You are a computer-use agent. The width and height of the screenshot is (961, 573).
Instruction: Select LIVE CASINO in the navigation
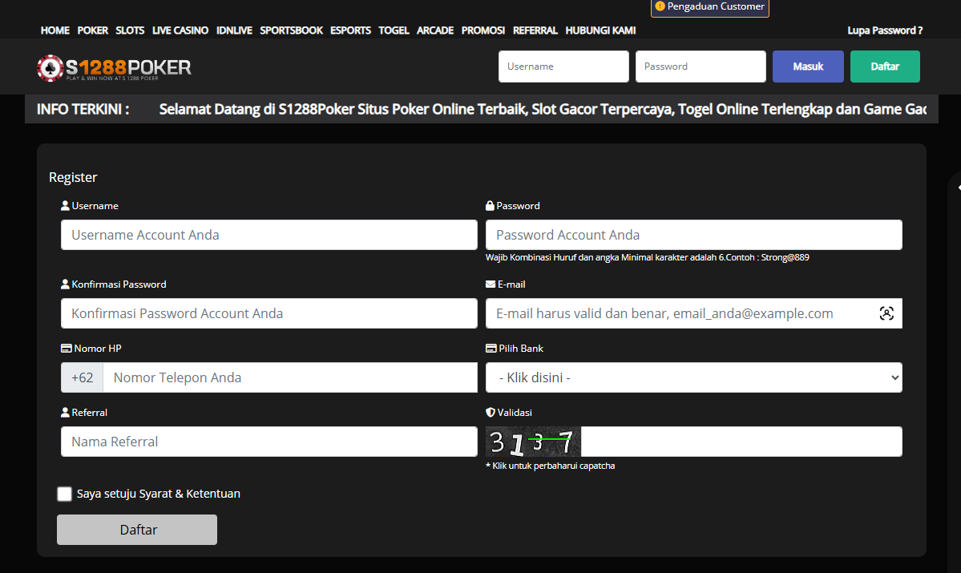tap(180, 30)
